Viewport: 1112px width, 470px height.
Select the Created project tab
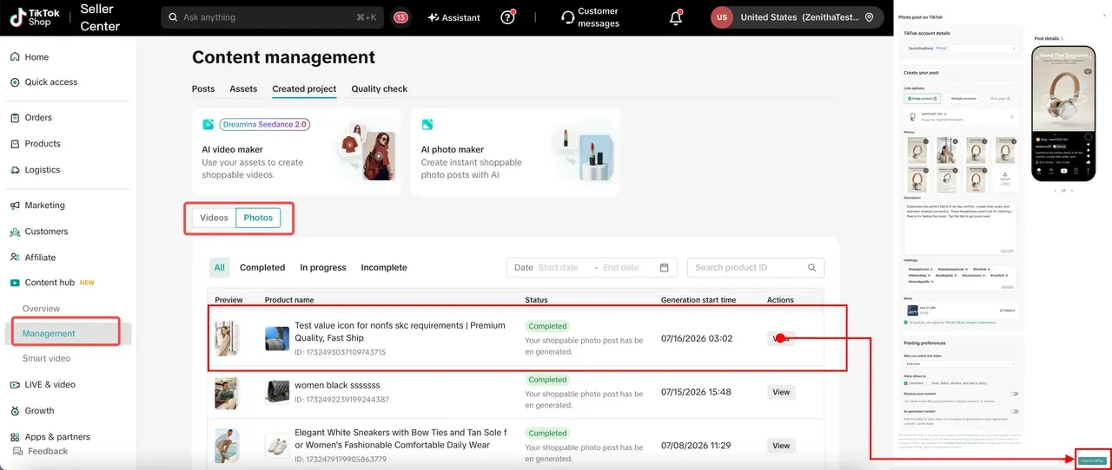(304, 88)
